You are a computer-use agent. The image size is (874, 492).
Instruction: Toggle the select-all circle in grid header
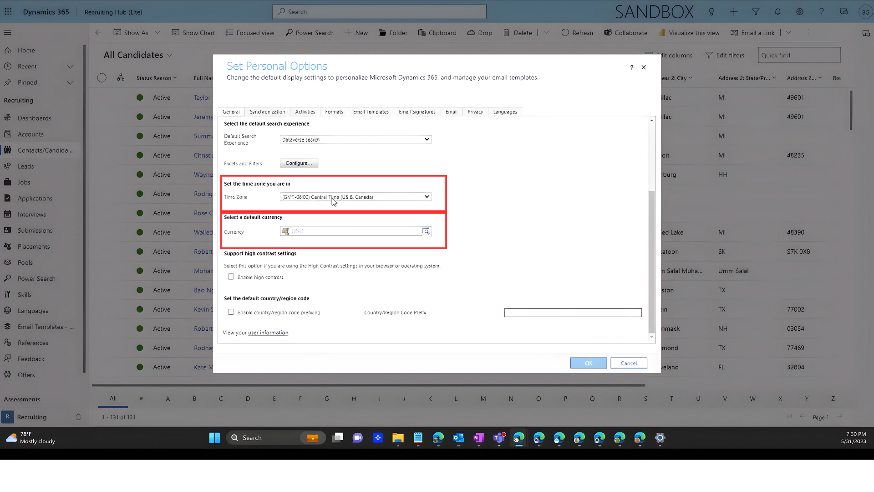tap(102, 78)
